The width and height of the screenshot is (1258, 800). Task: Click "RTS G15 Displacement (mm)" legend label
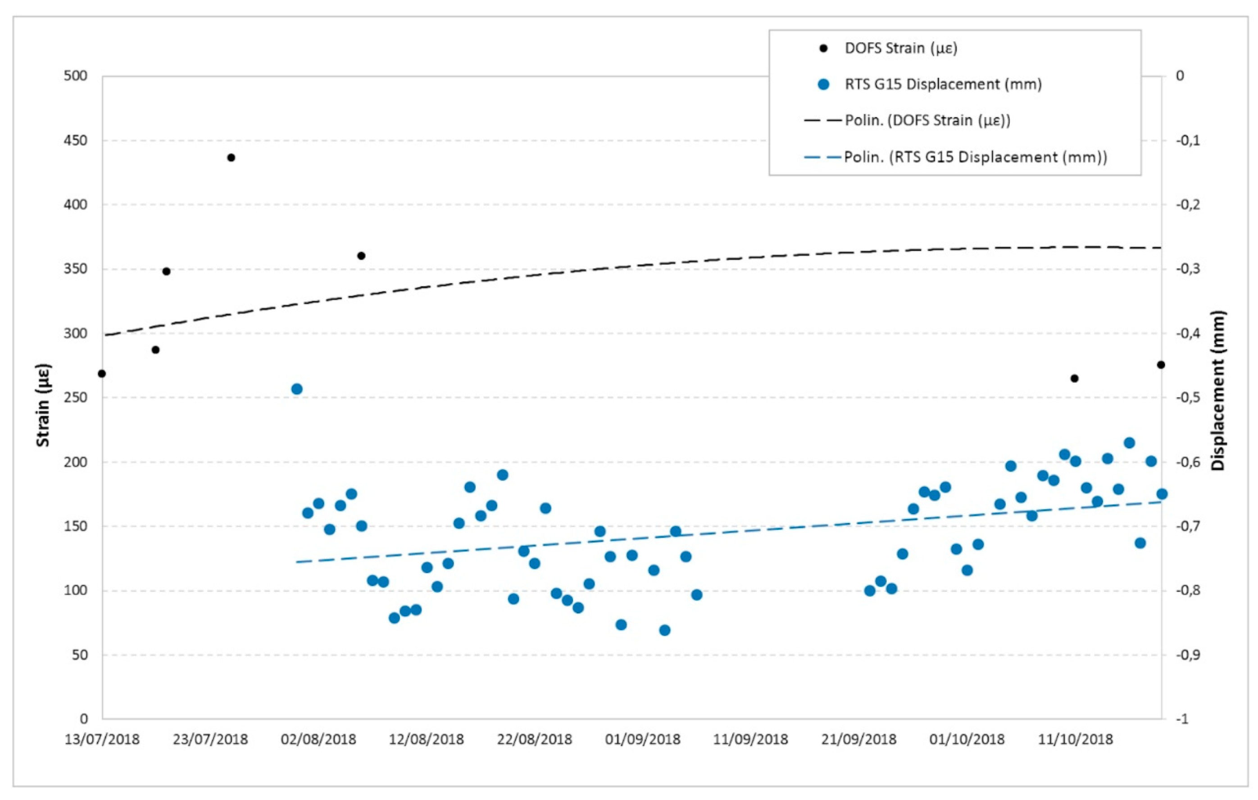pyautogui.click(x=943, y=85)
